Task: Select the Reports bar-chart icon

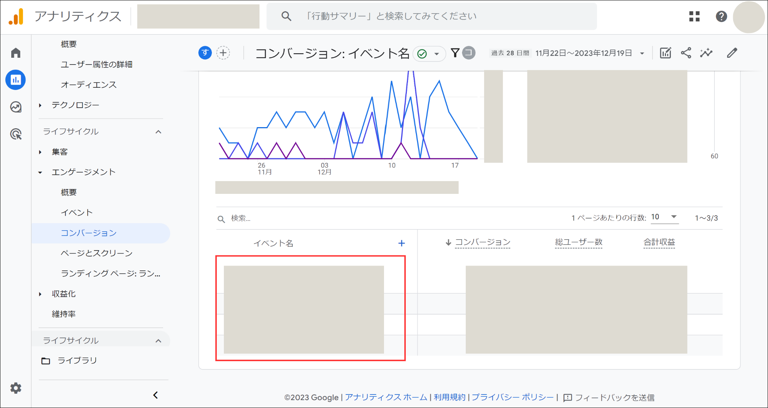Action: (16, 80)
